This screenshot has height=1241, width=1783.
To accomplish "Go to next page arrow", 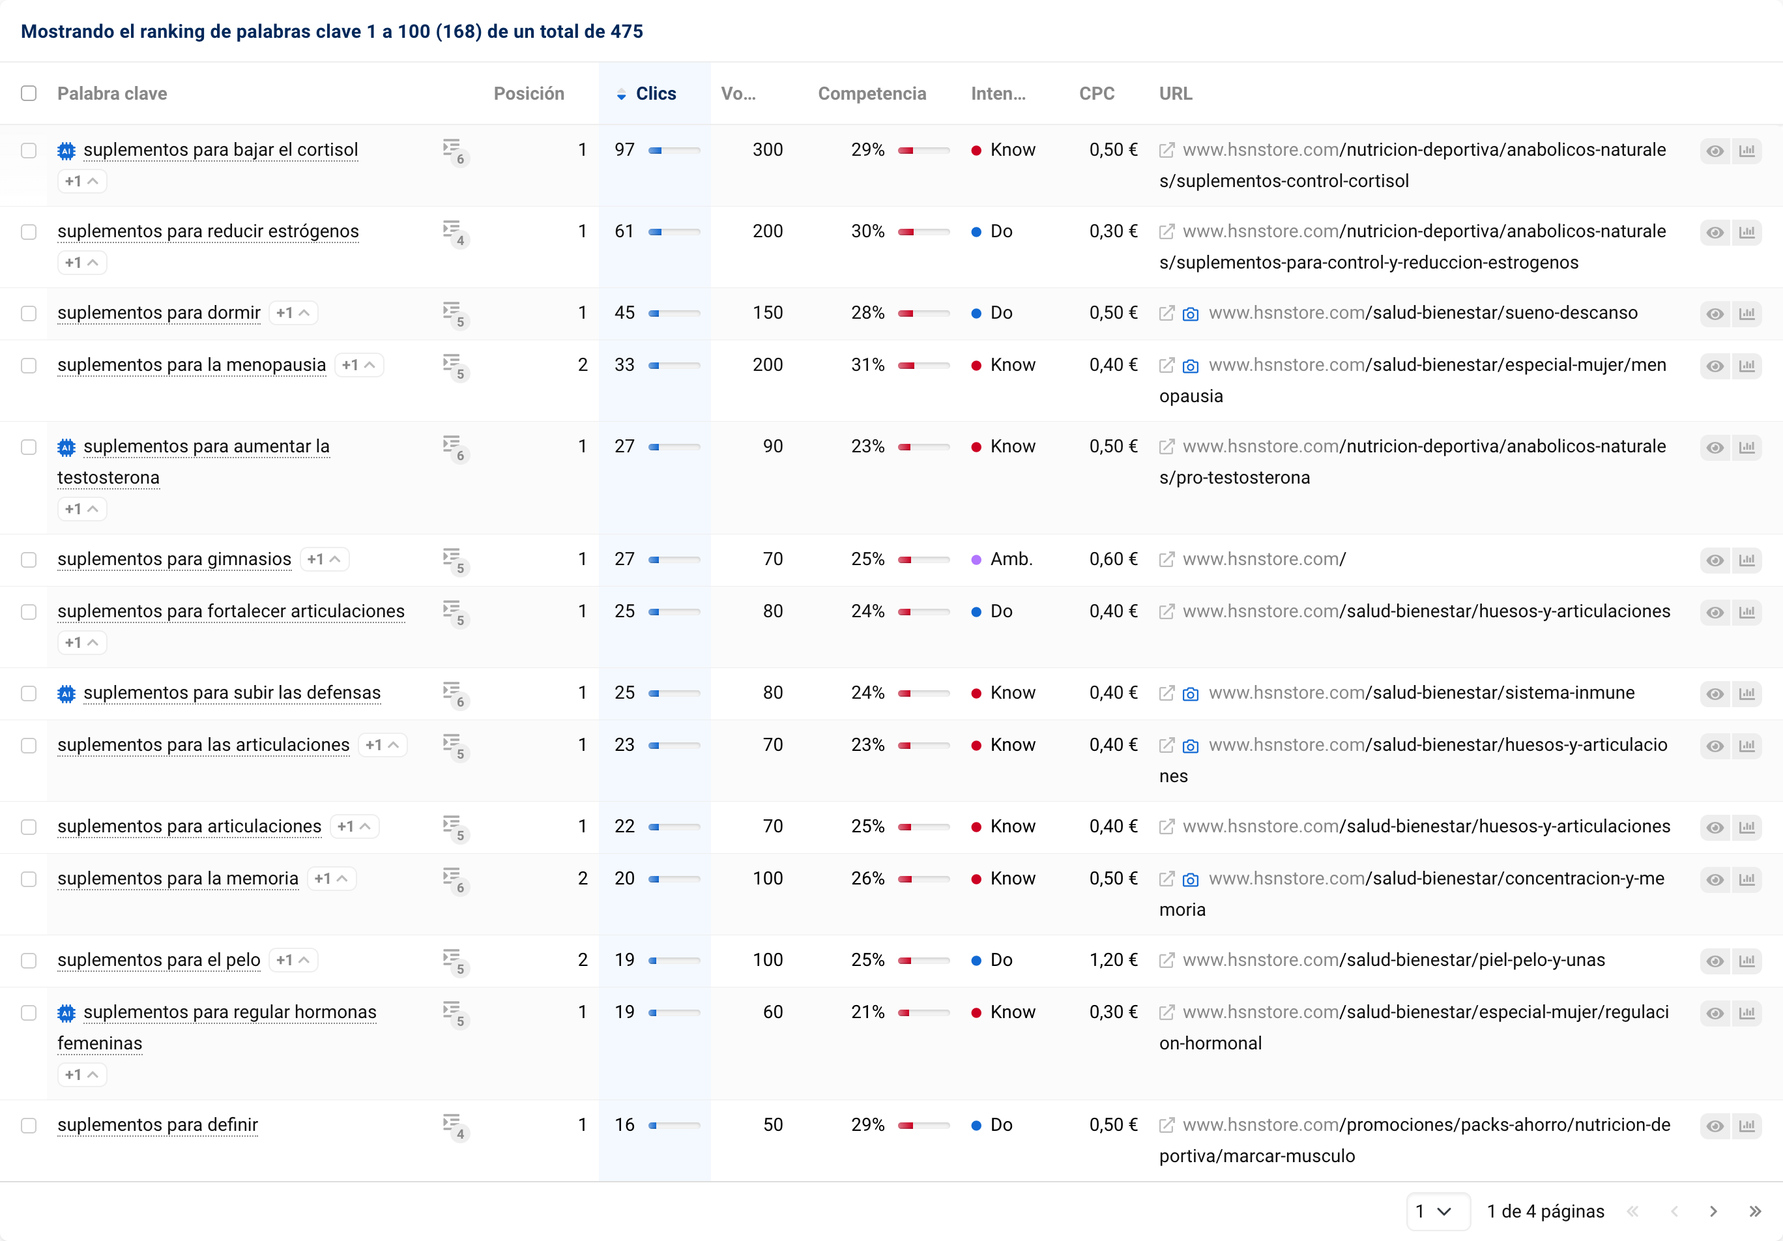I will 1713,1212.
